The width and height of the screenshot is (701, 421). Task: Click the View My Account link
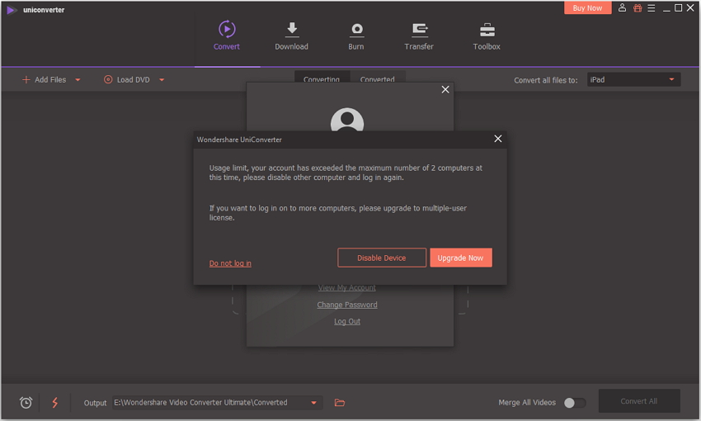click(x=347, y=287)
